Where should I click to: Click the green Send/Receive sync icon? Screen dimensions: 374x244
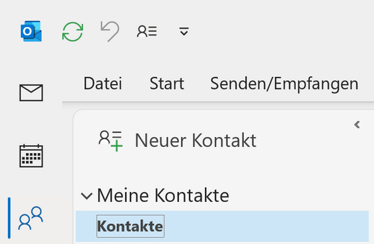click(x=73, y=31)
